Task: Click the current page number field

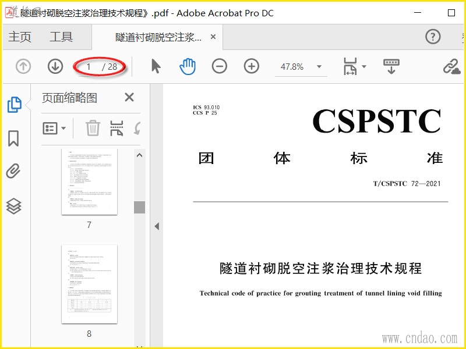Action: tap(89, 67)
